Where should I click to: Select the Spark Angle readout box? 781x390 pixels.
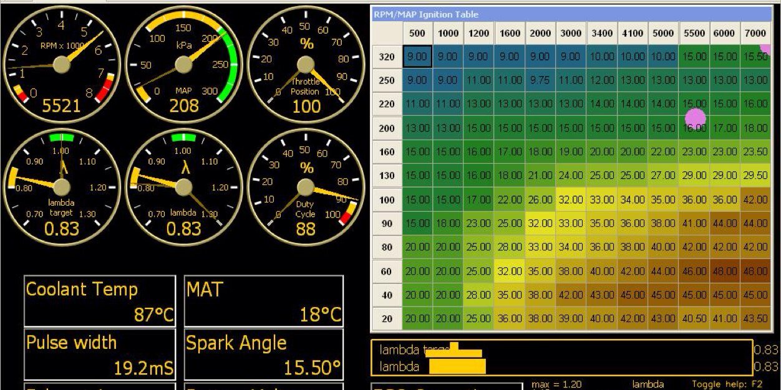point(264,354)
